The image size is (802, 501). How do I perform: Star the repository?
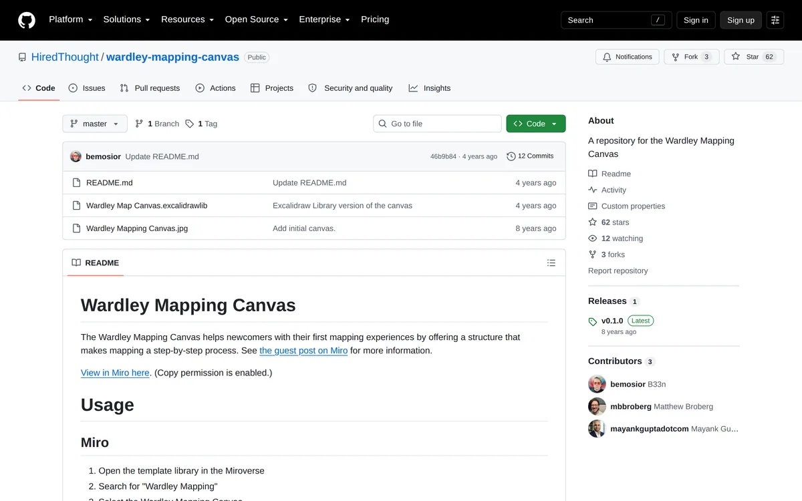[x=753, y=57]
